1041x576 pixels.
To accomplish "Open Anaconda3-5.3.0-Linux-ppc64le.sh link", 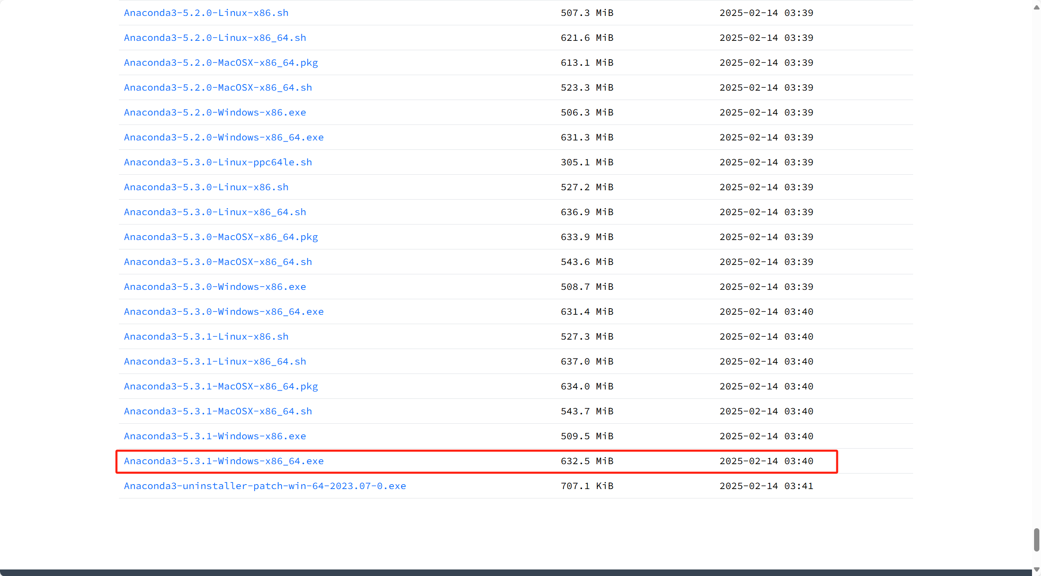I will coord(218,162).
